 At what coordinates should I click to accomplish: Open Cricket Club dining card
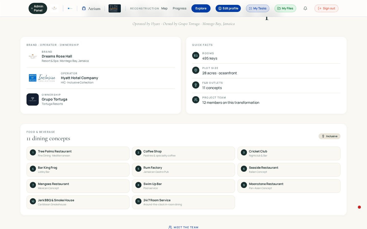[x=289, y=153]
